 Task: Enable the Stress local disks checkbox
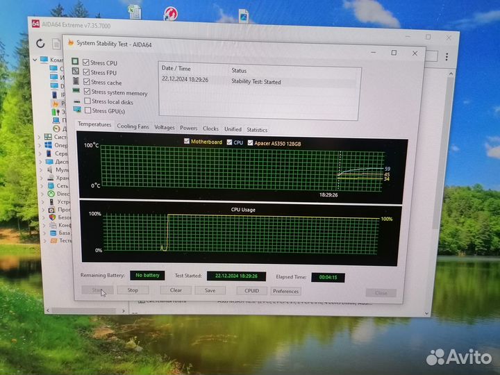pos(87,101)
